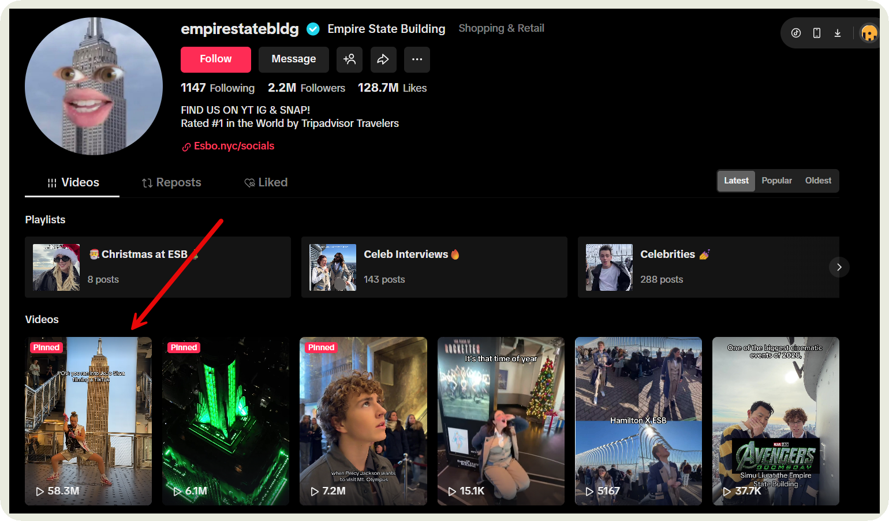The width and height of the screenshot is (889, 521).
Task: Switch sorting to Popular
Action: click(x=776, y=181)
